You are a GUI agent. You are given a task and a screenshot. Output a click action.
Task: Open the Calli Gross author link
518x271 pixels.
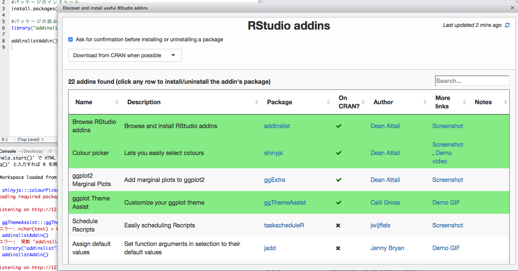[385, 202]
